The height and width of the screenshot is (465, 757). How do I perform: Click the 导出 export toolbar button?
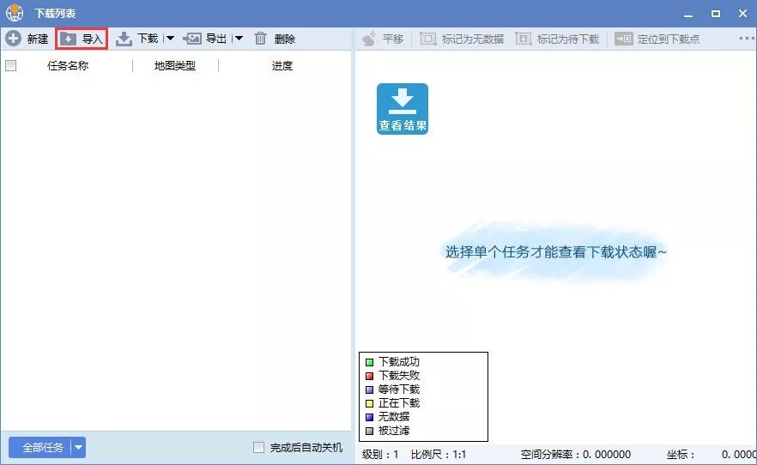click(x=204, y=39)
